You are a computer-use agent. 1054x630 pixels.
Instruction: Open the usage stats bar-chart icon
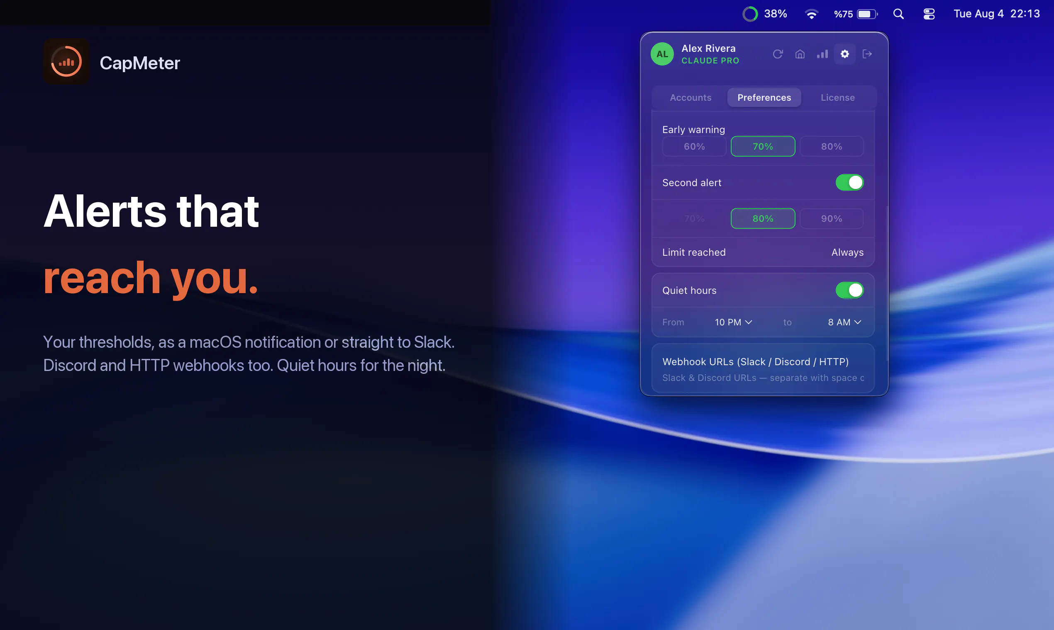(x=822, y=54)
